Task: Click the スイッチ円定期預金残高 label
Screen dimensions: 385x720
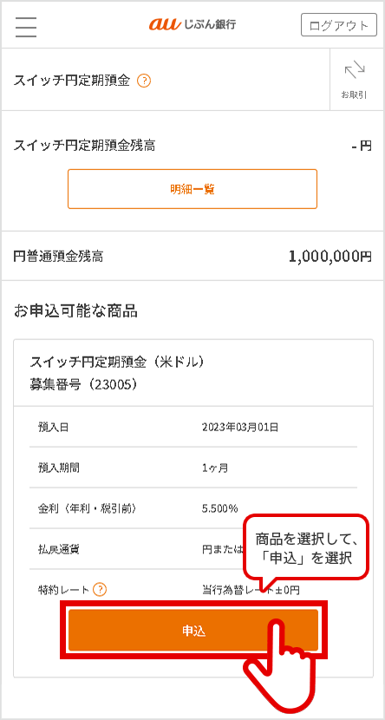Action: [84, 146]
